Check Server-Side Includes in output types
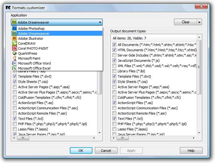Screen dimensions: 215x163 (114, 55)
